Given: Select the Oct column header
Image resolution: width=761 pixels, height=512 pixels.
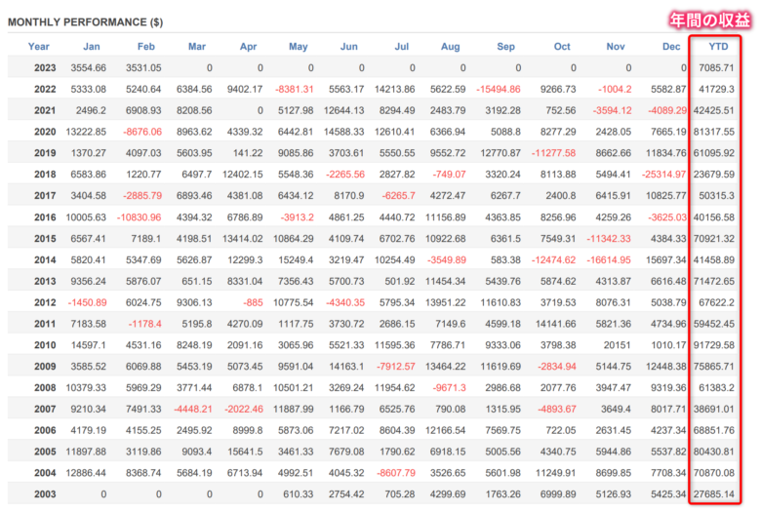Looking at the screenshot, I should click(562, 47).
